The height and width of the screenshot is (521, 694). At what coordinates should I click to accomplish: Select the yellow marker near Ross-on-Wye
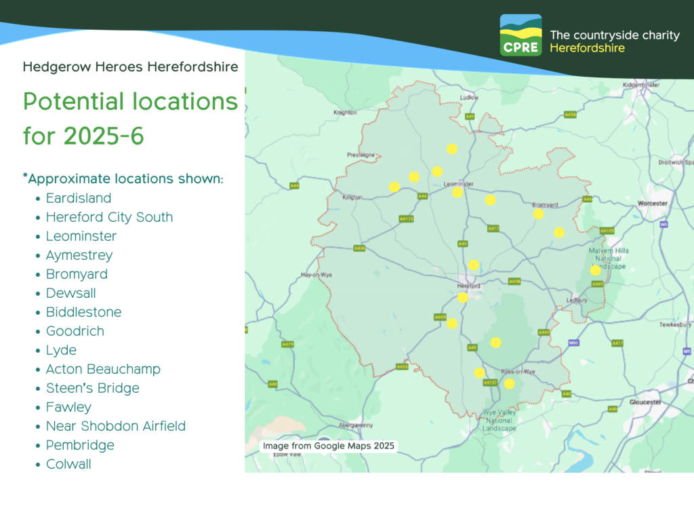[x=508, y=383]
